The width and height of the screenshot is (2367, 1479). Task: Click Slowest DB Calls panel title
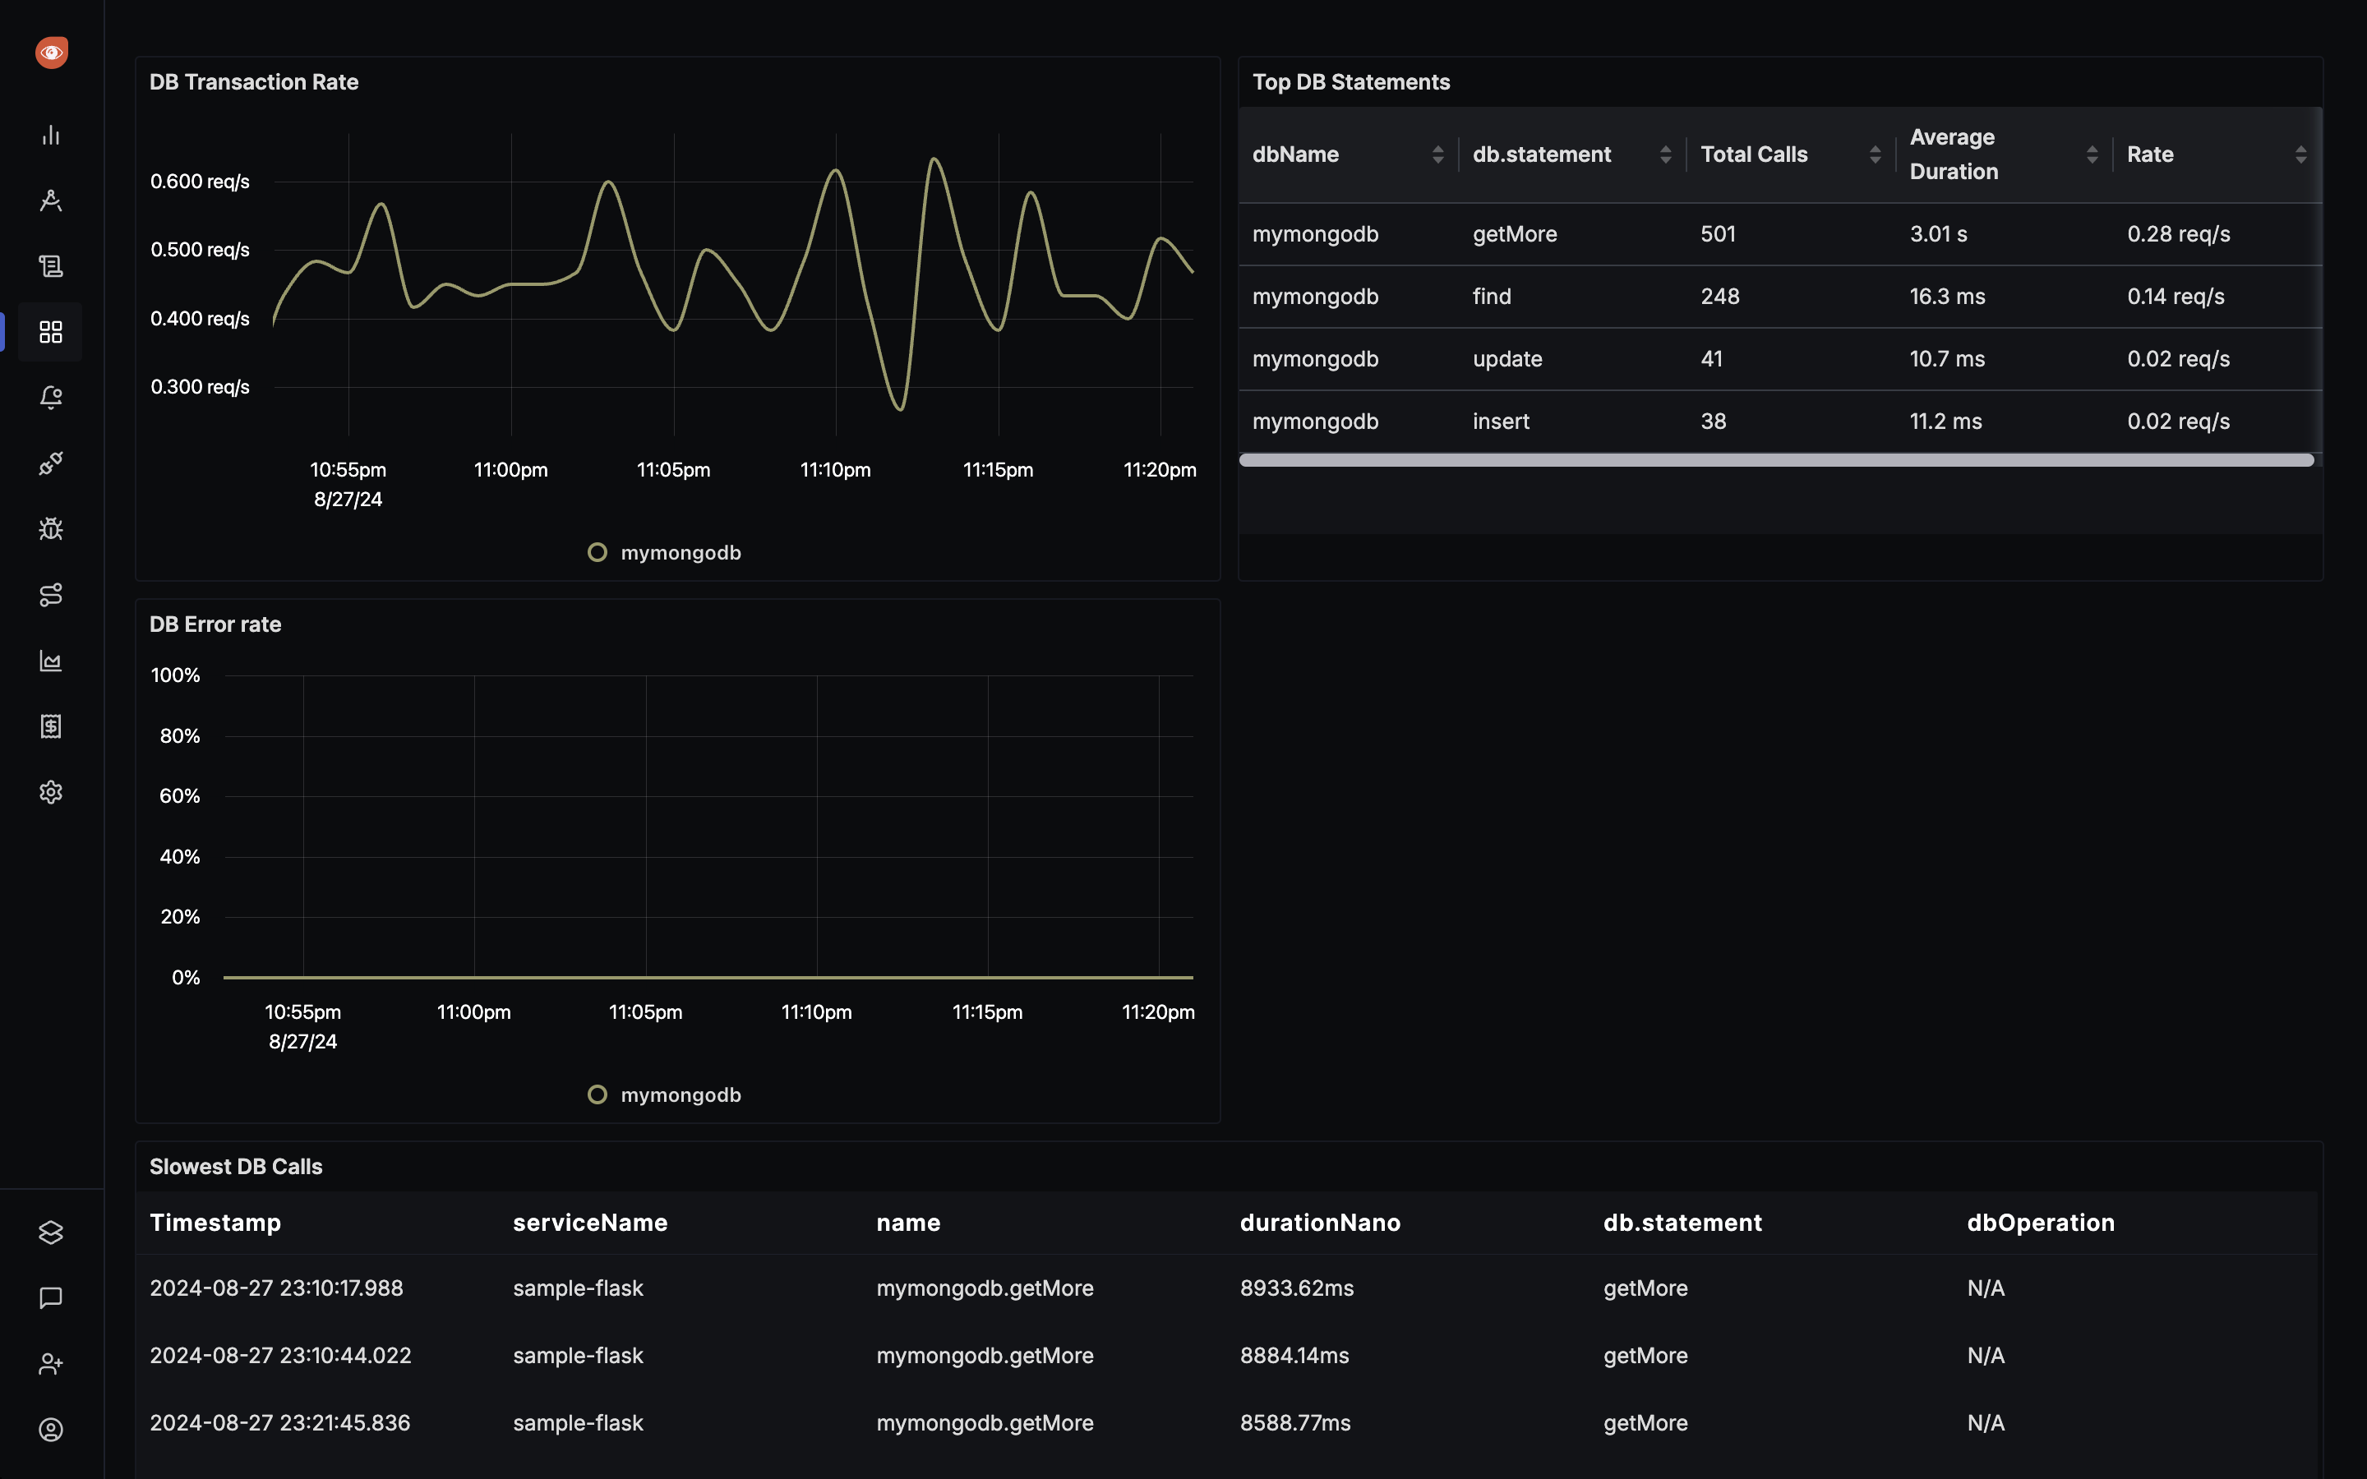236,1166
